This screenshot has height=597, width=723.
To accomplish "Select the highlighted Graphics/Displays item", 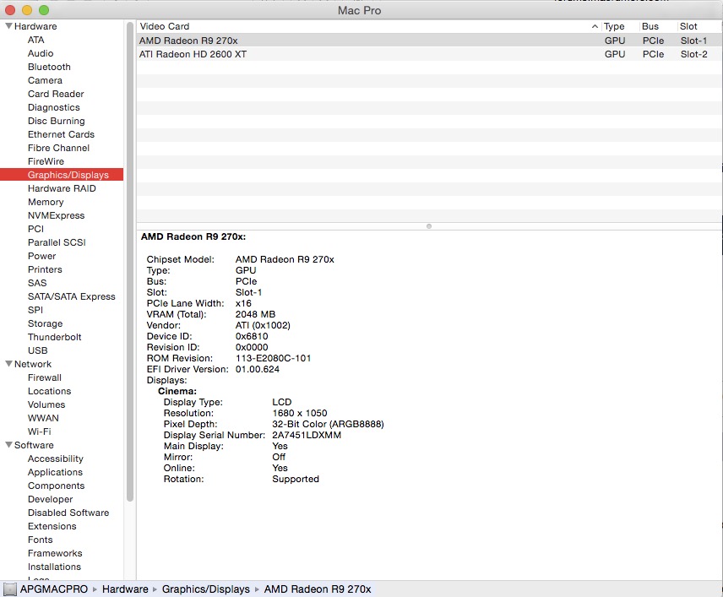I will click(62, 175).
